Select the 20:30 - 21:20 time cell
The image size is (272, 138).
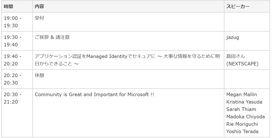click(x=17, y=113)
